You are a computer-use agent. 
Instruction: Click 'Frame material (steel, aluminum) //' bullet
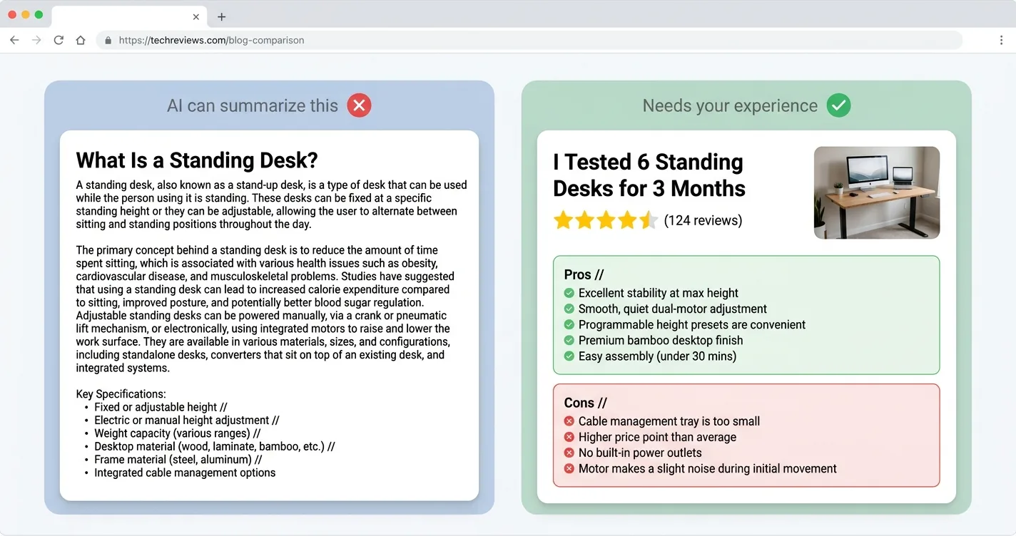pyautogui.click(x=178, y=460)
